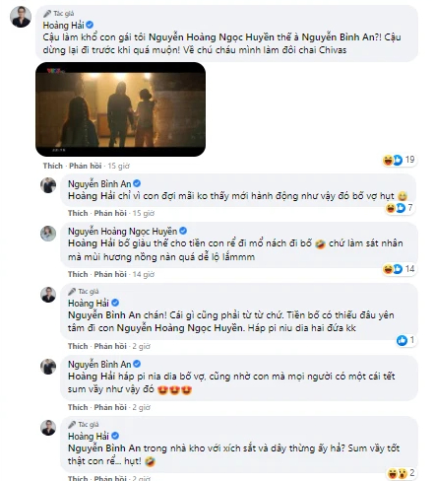Open the haha-wow reactions count 2
Screen dimensions: 435x481
[x=401, y=473]
